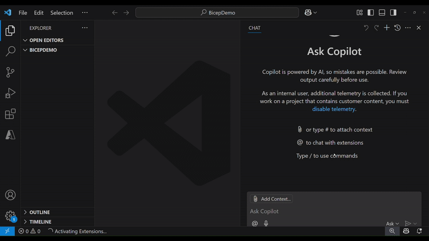Open the Extensions view
Screen dimensions: 429x241
(x=10, y=114)
